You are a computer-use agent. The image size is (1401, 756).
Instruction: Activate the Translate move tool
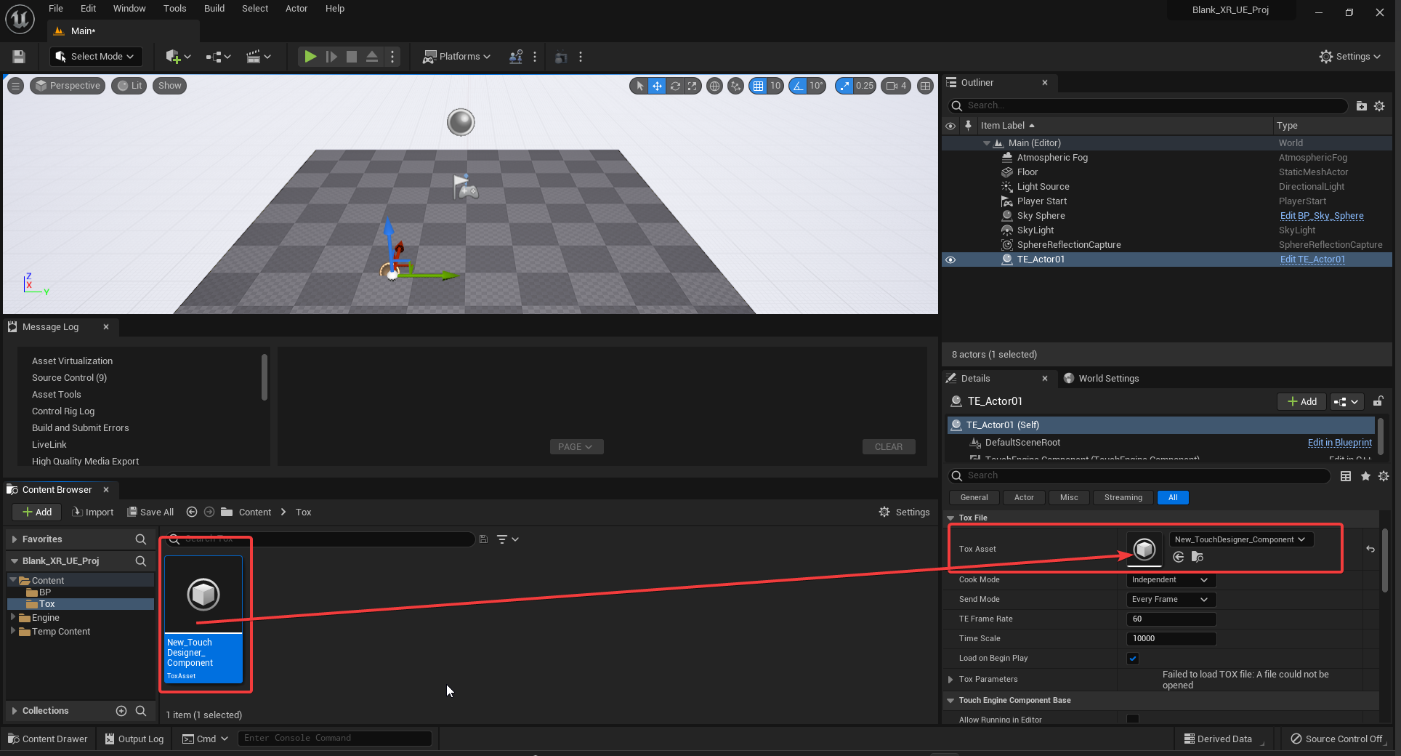(x=657, y=86)
